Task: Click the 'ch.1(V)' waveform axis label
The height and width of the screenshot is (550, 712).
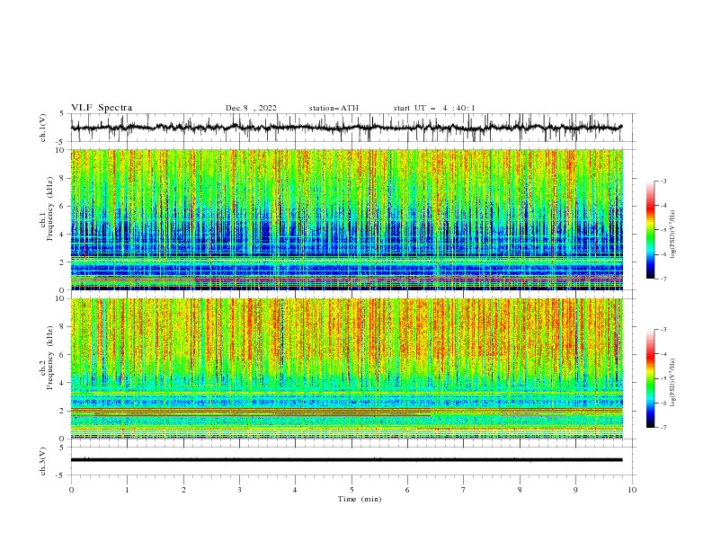Action: click(x=43, y=128)
